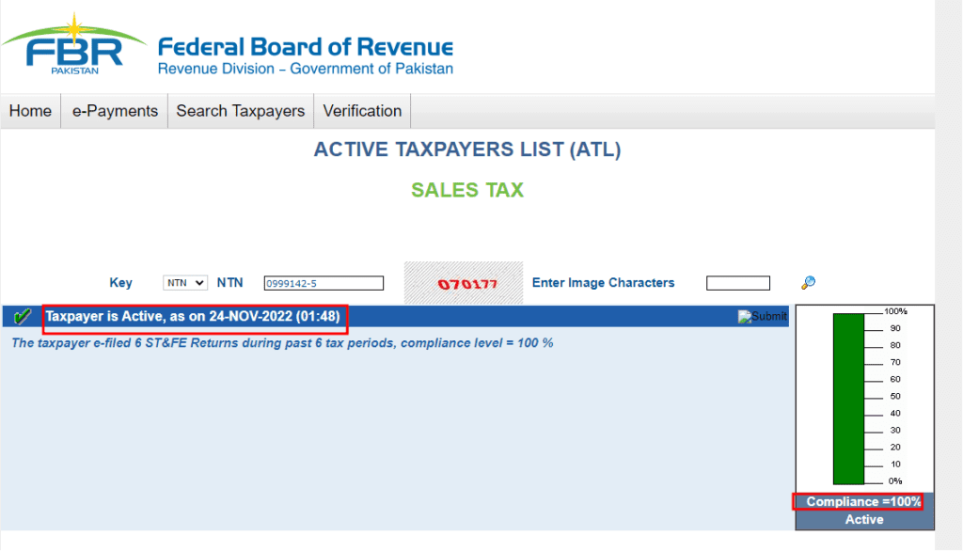The height and width of the screenshot is (551, 963).
Task: Open the Key type dropdown showing NTN
Action: (184, 282)
